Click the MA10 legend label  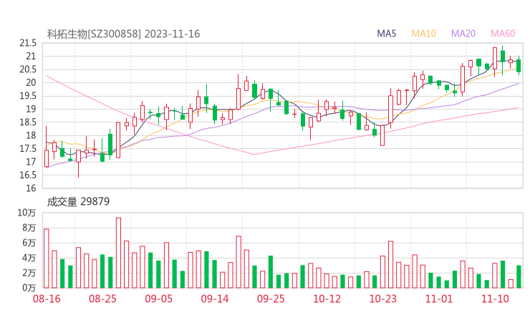coord(423,34)
